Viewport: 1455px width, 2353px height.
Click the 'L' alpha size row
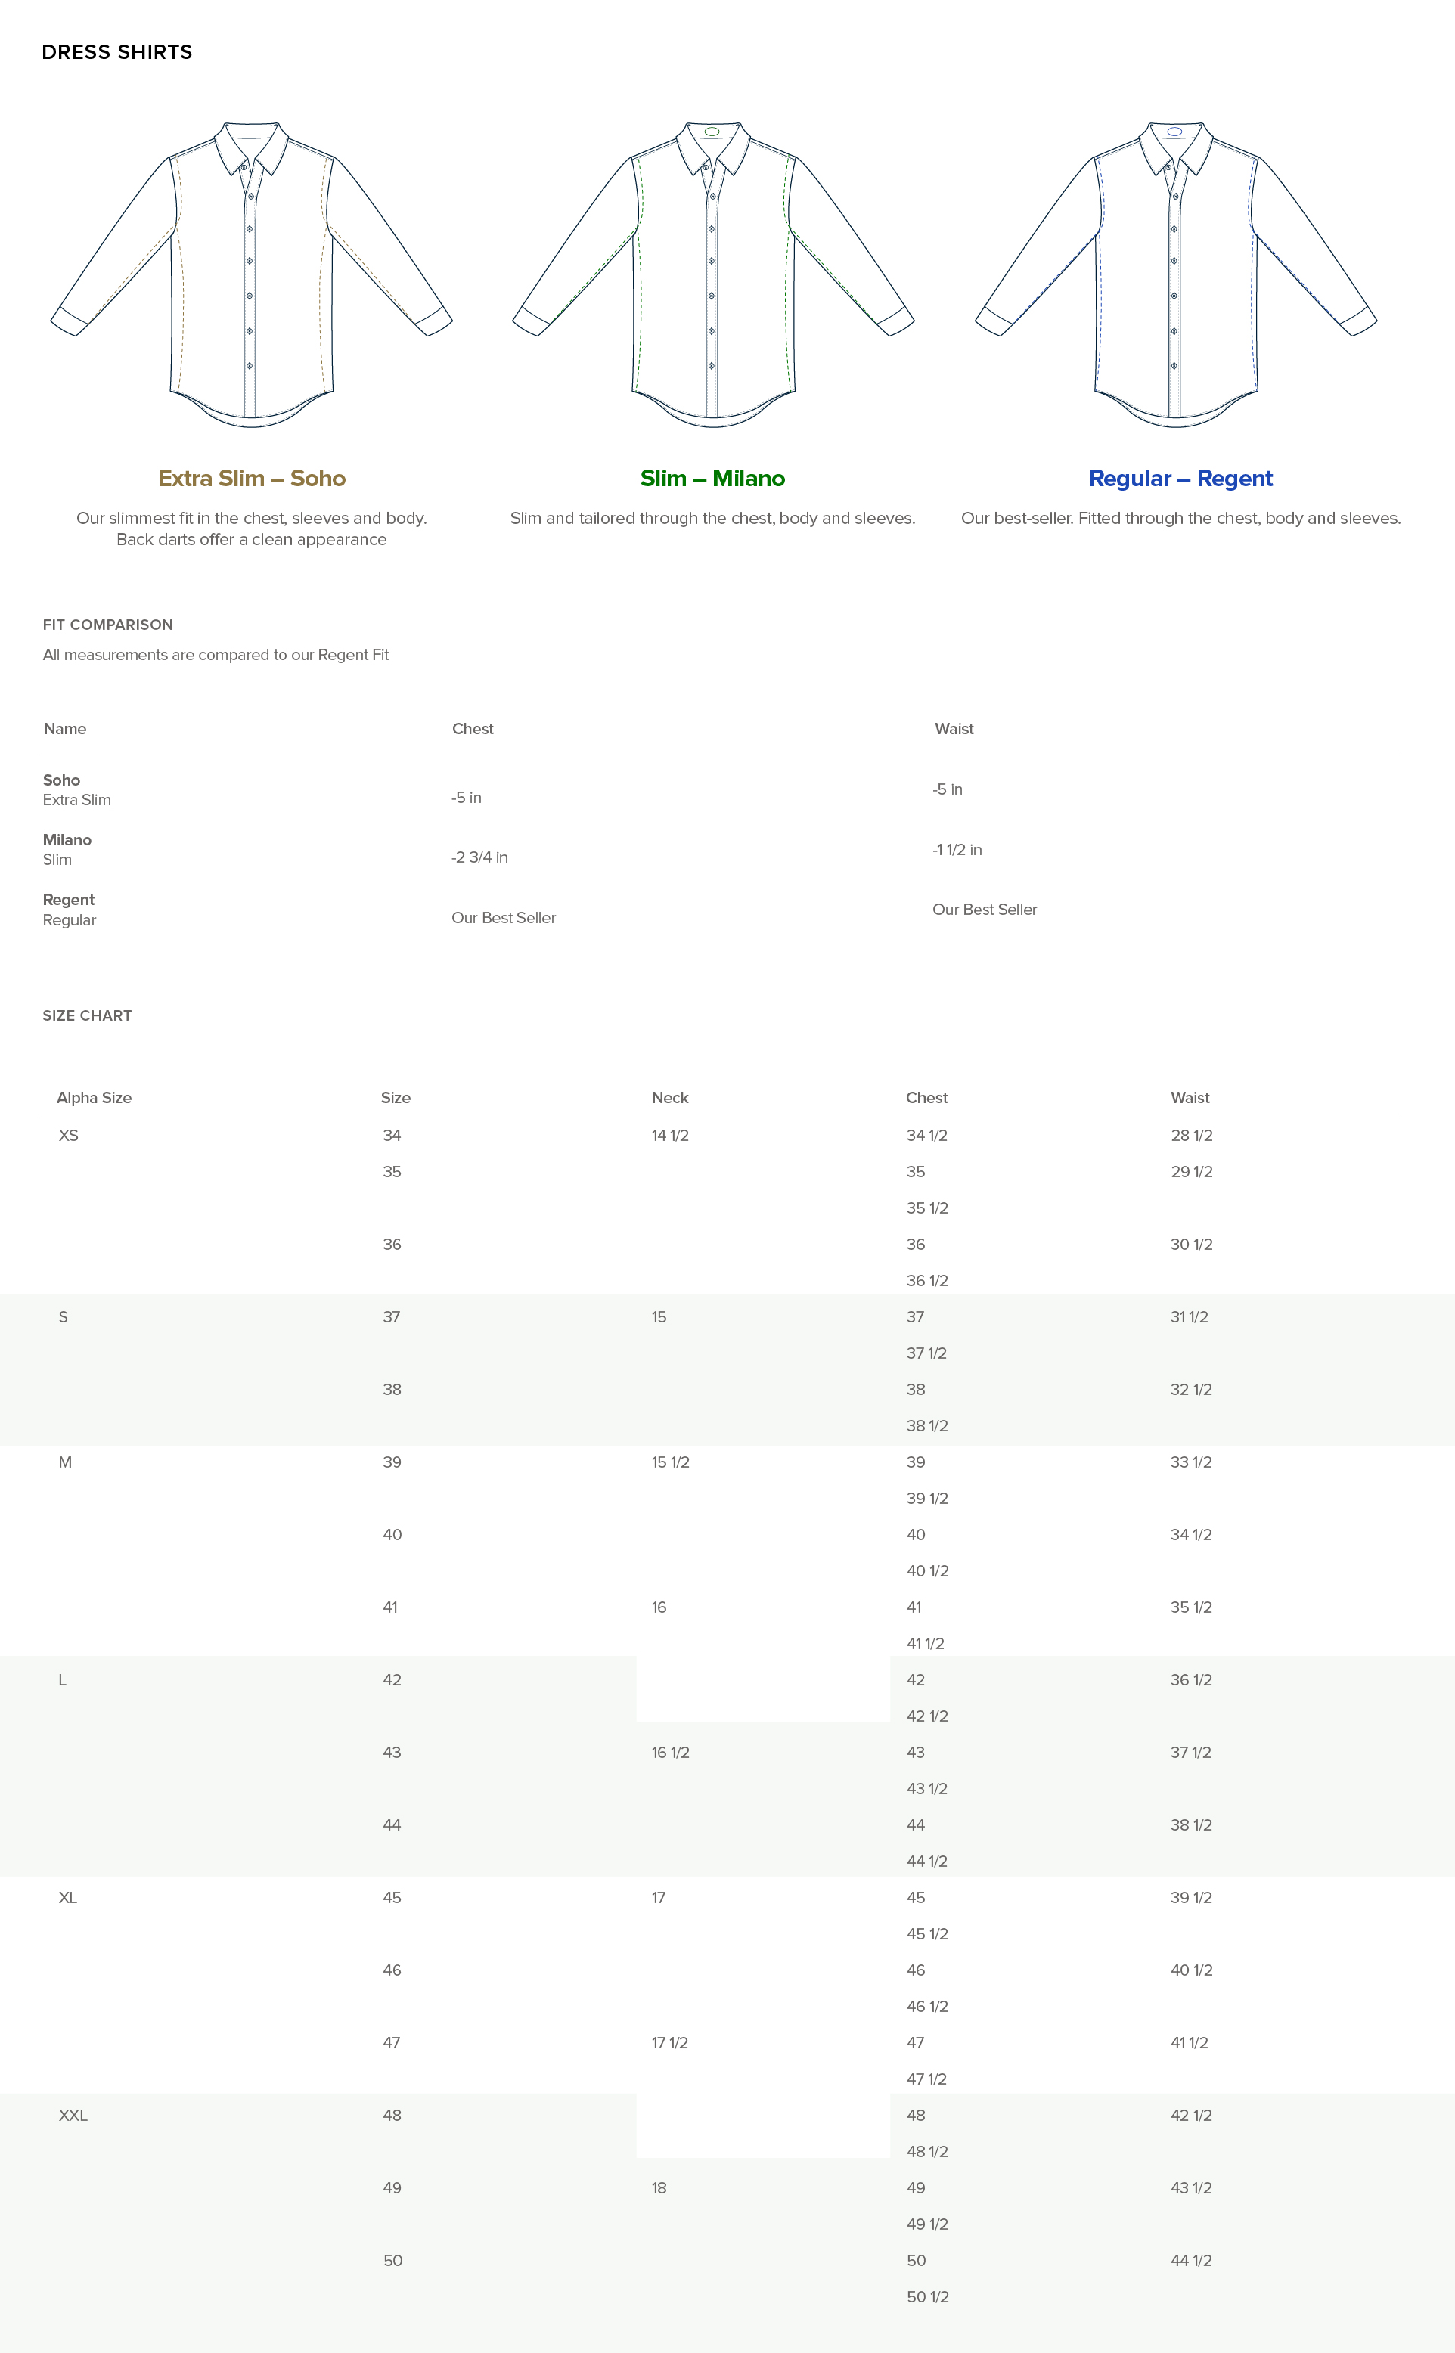pyautogui.click(x=63, y=1679)
